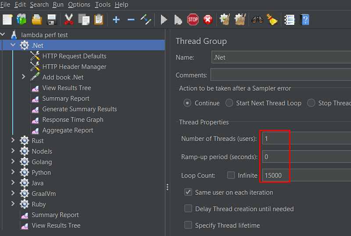Expand the NodeJs thread group
351x236 pixels.
click(x=13, y=151)
